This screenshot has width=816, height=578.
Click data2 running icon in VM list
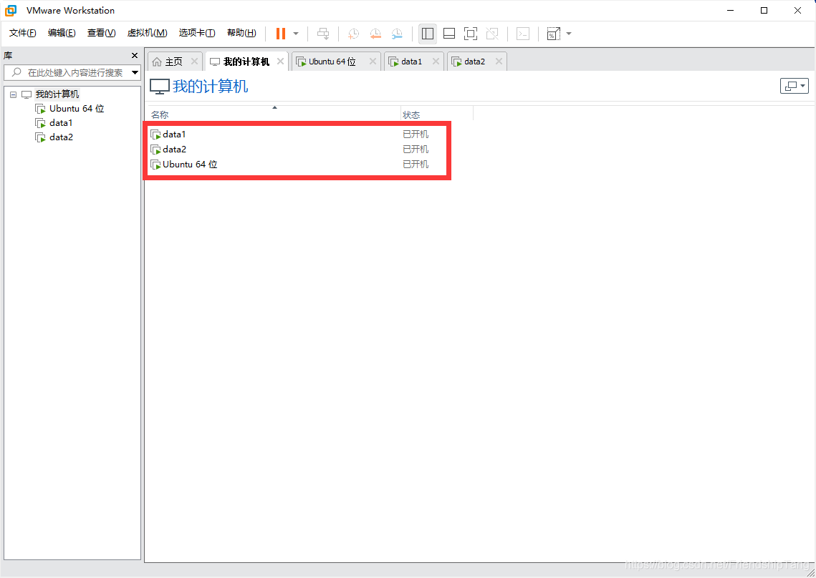click(x=155, y=150)
